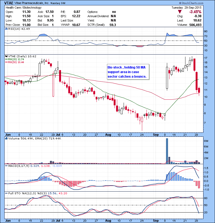Click the Ask value 17.50
Image resolution: width=215 pixels, height=223 pixels.
(49, 12)
